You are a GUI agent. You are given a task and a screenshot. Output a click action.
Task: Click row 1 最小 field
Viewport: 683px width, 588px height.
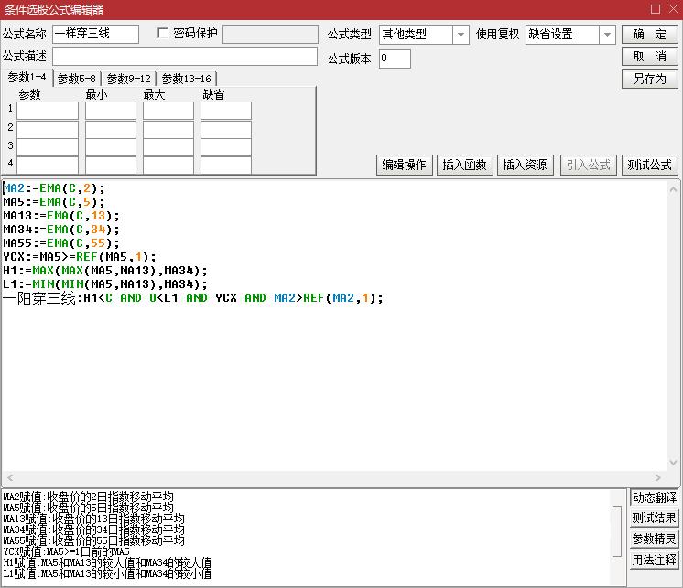(x=111, y=111)
